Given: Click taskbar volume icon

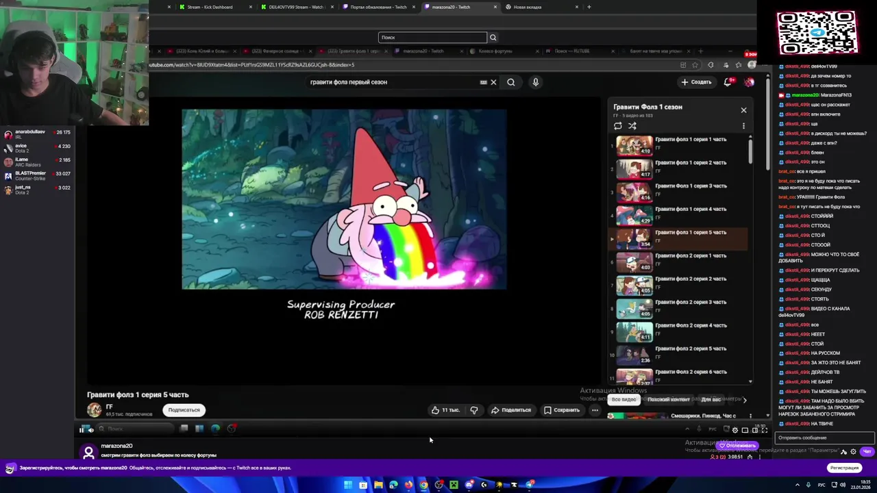Looking at the screenshot, I should coord(842,485).
